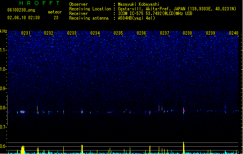Click the 0233 time marker
The width and height of the screenshot is (243, 154).
(x=72, y=33)
